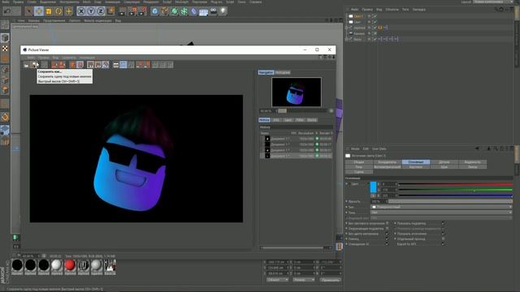The image size is (520, 292).
Task: Add a Light object bulb icon
Action: [223, 11]
